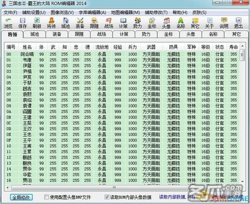Open the 战场 battlefield toolbar icon

[109, 23]
